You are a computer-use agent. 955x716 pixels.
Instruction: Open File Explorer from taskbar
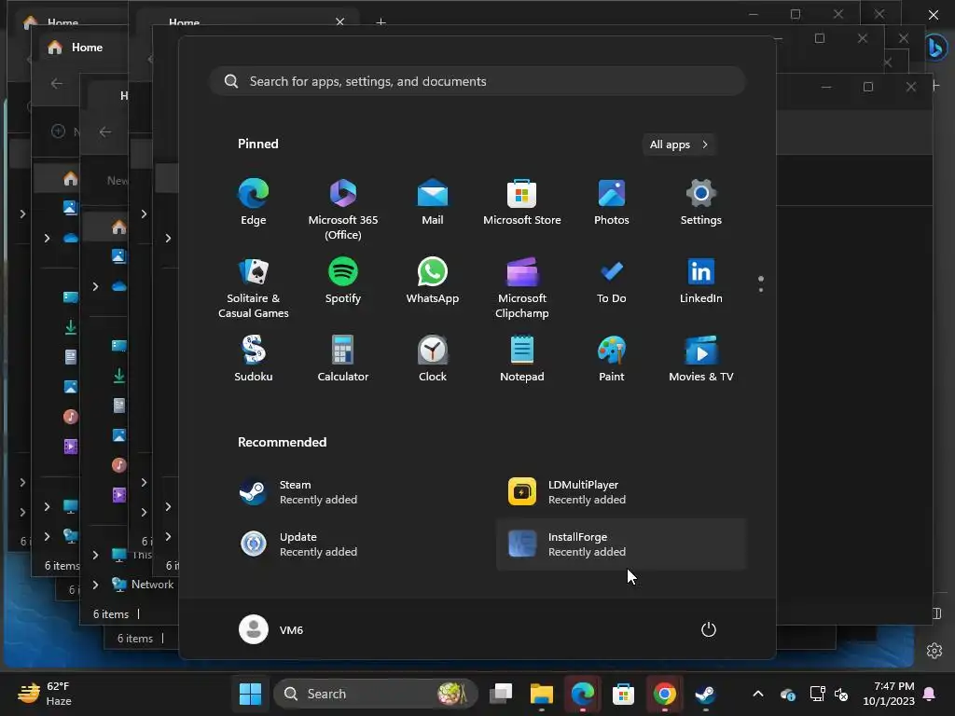542,694
